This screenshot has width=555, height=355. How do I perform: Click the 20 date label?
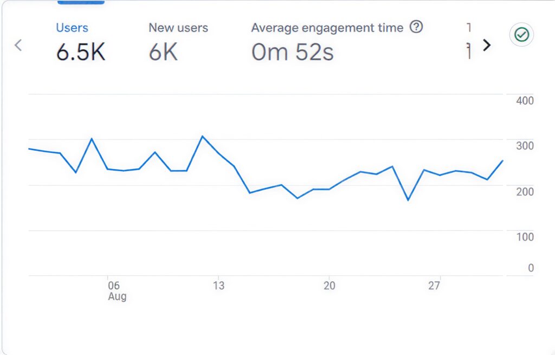(x=329, y=285)
